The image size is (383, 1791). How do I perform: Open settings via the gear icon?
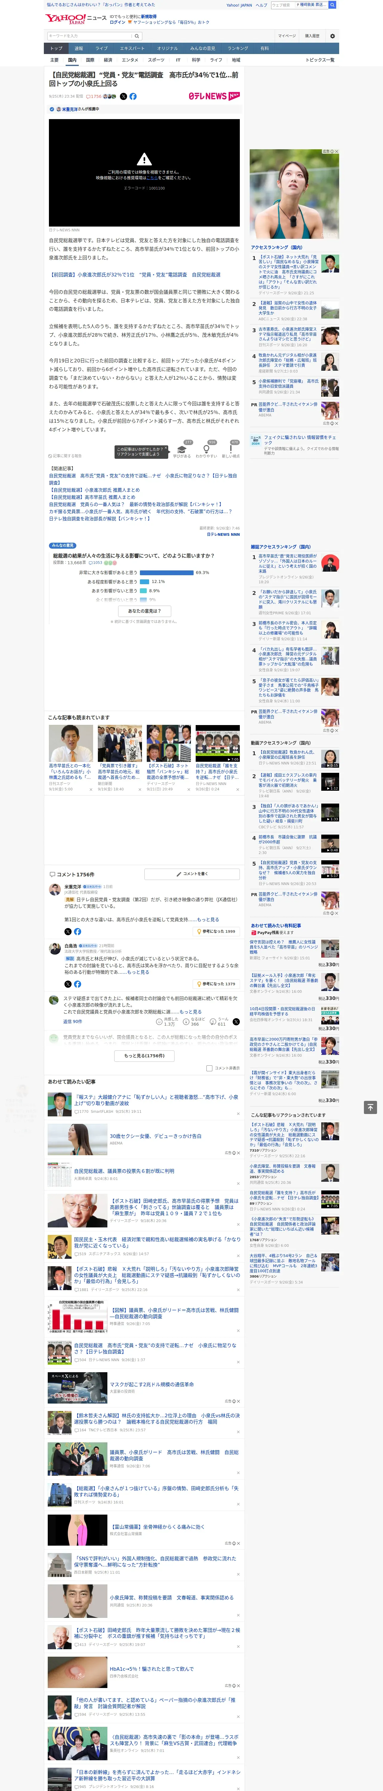(x=332, y=36)
